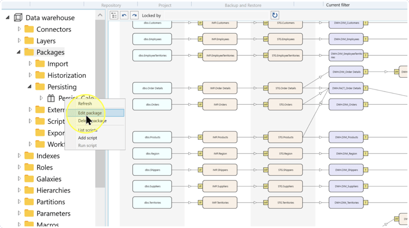Click the Indexes folder icon
The height and width of the screenshot is (228, 409).
pyautogui.click(x=29, y=156)
